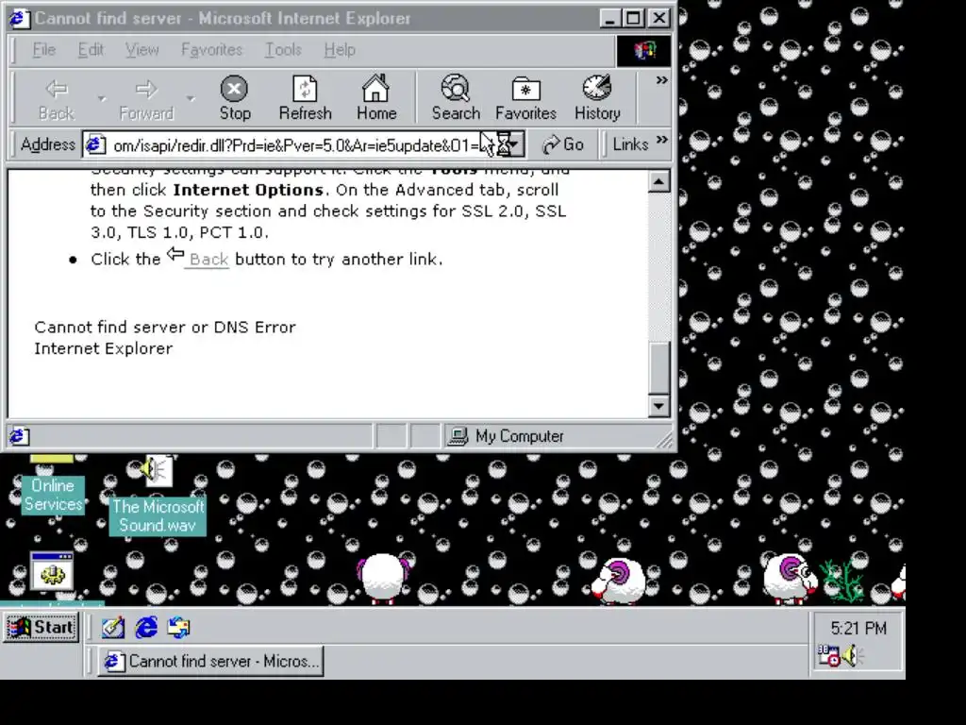Click the Task Scheduler tray icon
This screenshot has height=725, width=966.
[x=828, y=655]
